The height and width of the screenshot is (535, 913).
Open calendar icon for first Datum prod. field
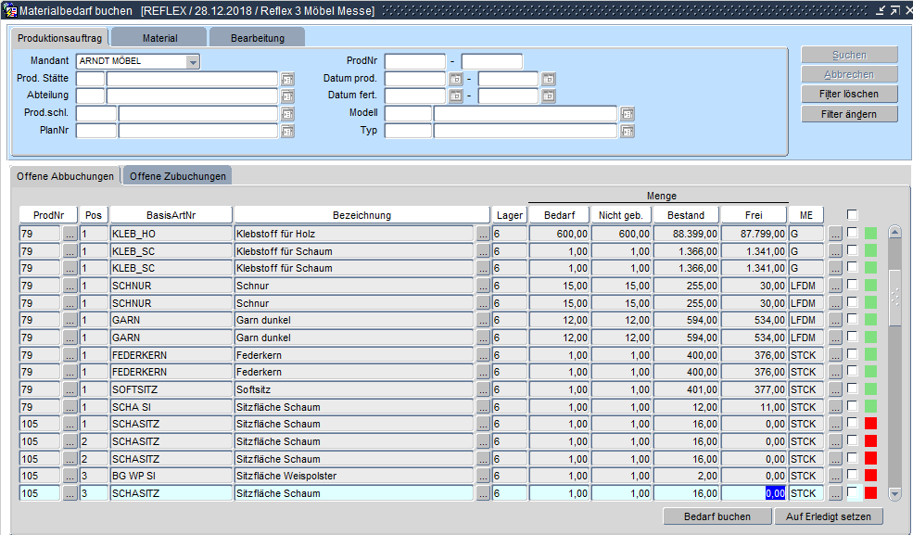[455, 79]
